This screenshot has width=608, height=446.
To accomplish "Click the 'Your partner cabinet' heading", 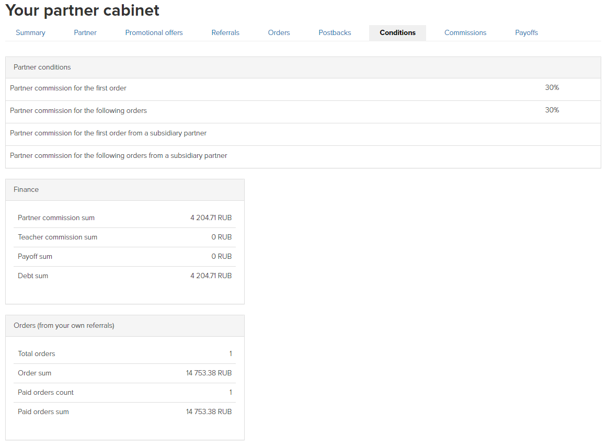I will pos(82,10).
